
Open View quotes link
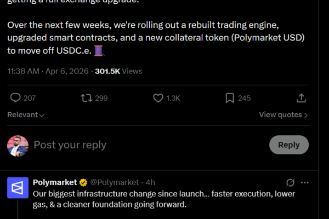pyautogui.click(x=283, y=115)
